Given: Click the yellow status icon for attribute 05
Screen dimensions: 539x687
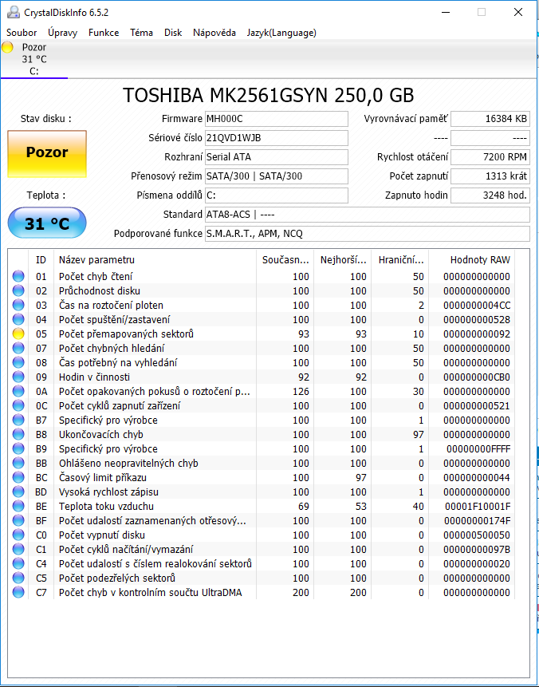Looking at the screenshot, I should (x=18, y=334).
